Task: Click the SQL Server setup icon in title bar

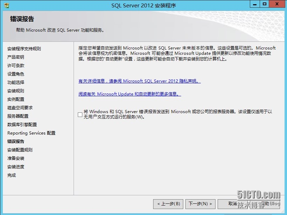Action: coord(7,6)
